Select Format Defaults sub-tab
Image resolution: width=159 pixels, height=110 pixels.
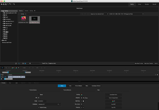[x=78, y=86]
